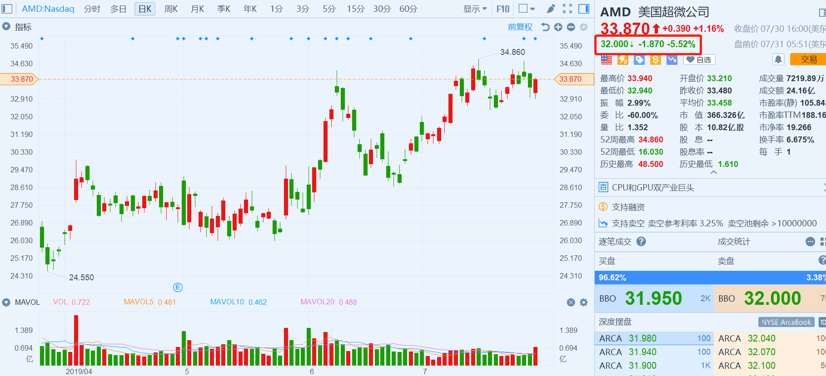This screenshot has height=376, width=826.
Task: Click the AMD:Nasdaq ticker link
Action: pyautogui.click(x=48, y=9)
